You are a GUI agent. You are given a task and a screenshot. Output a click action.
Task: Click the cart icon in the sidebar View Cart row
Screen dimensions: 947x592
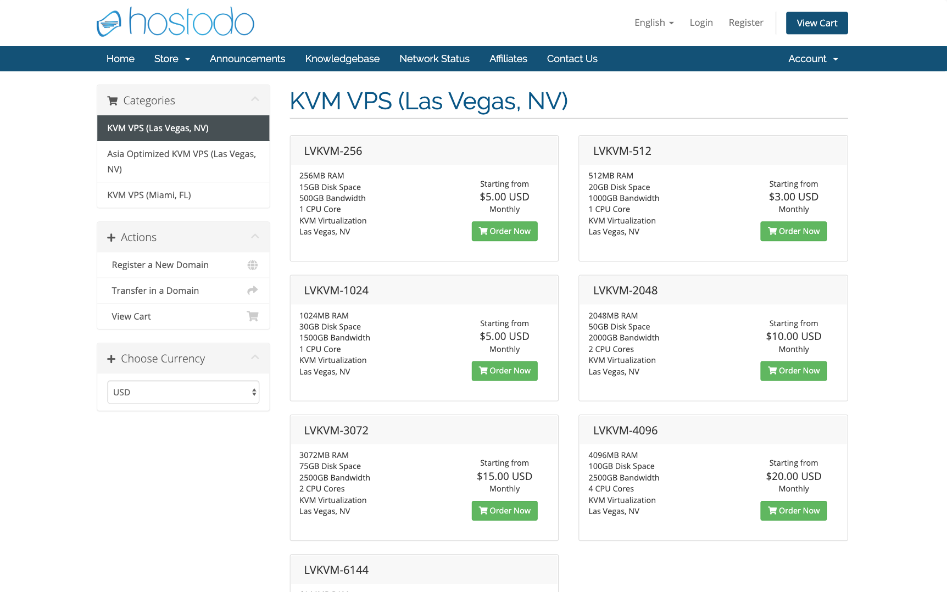tap(253, 316)
